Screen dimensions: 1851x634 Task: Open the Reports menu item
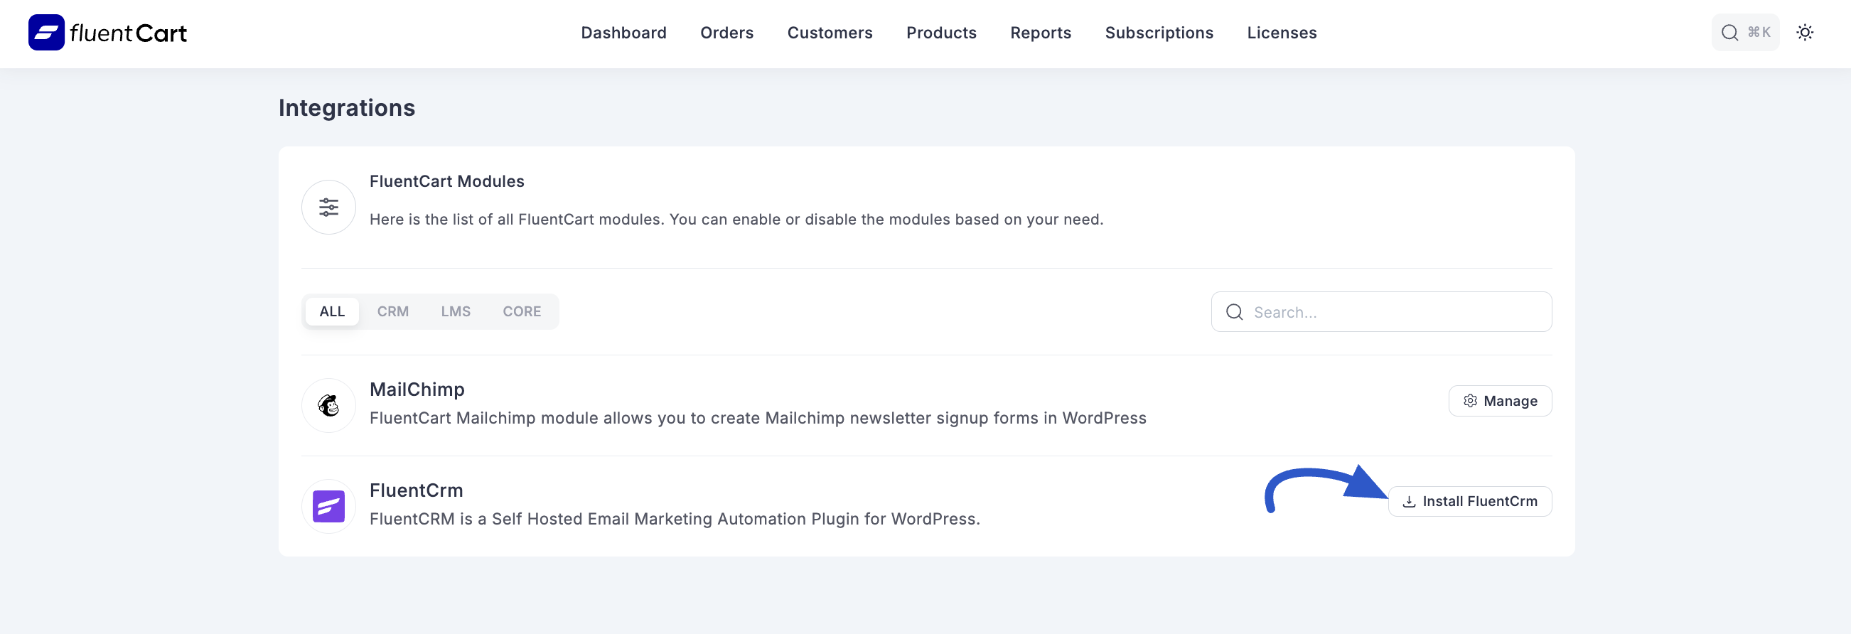point(1040,33)
